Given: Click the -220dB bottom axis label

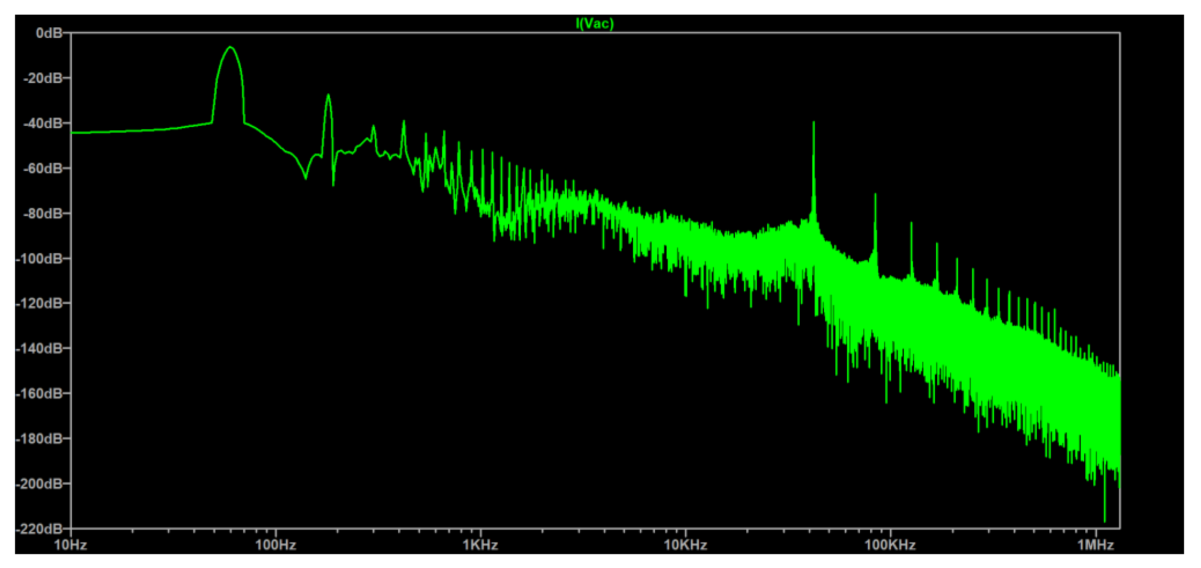Looking at the screenshot, I should [40, 528].
